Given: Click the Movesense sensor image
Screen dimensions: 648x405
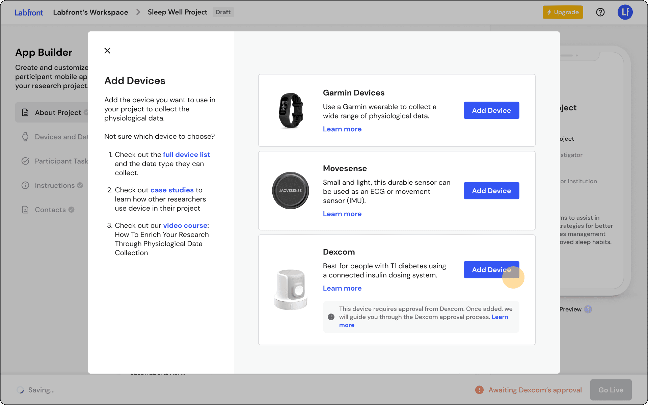Looking at the screenshot, I should point(291,191).
